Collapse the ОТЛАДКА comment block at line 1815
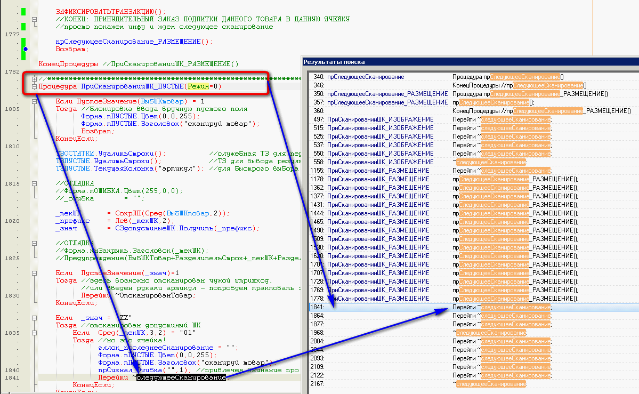The image size is (639, 394). click(x=35, y=183)
